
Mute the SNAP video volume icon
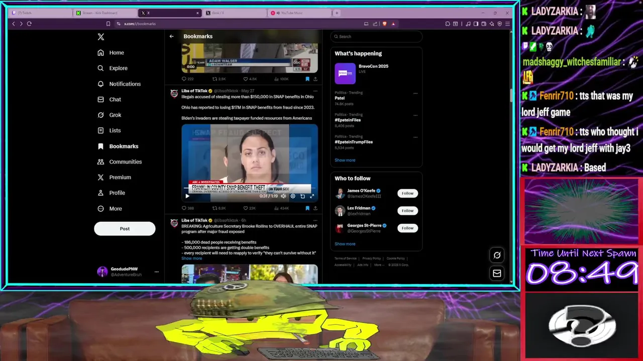tap(283, 197)
